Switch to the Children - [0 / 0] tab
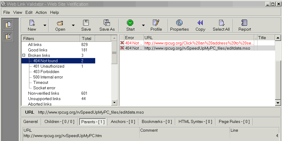282x141 pixels. [59, 122]
